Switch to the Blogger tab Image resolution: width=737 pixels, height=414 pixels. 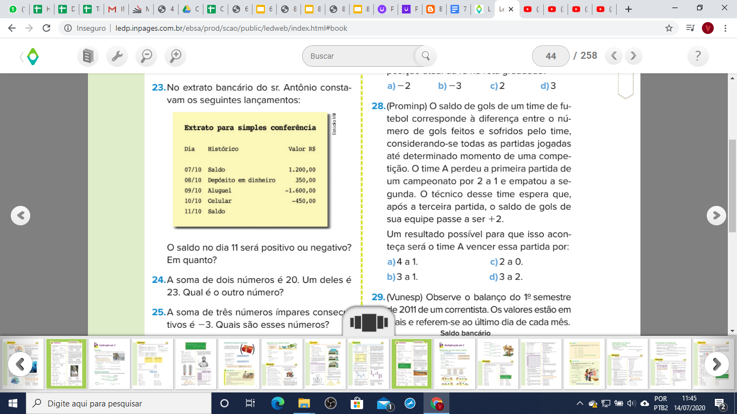[434, 9]
